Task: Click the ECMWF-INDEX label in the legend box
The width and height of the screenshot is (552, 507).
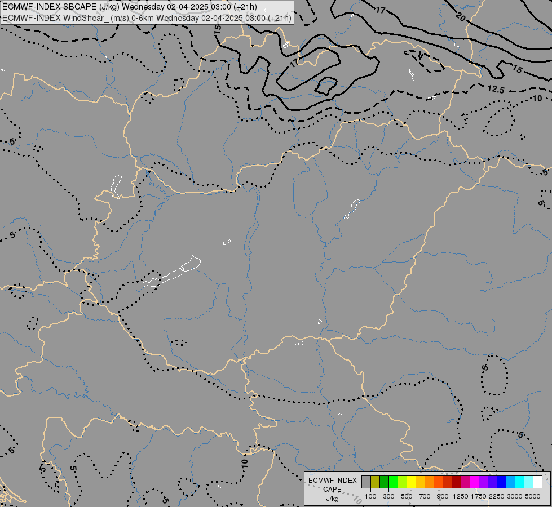Action: click(x=333, y=481)
